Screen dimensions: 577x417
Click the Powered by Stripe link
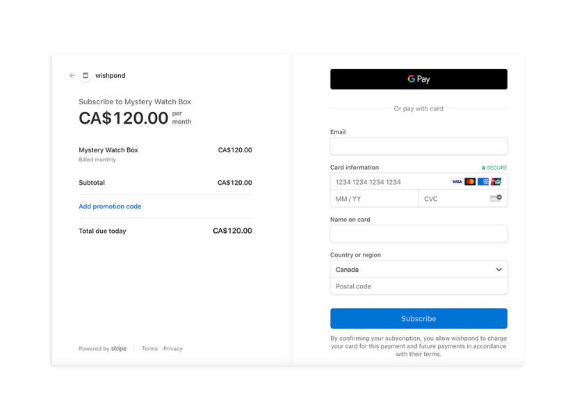point(103,349)
